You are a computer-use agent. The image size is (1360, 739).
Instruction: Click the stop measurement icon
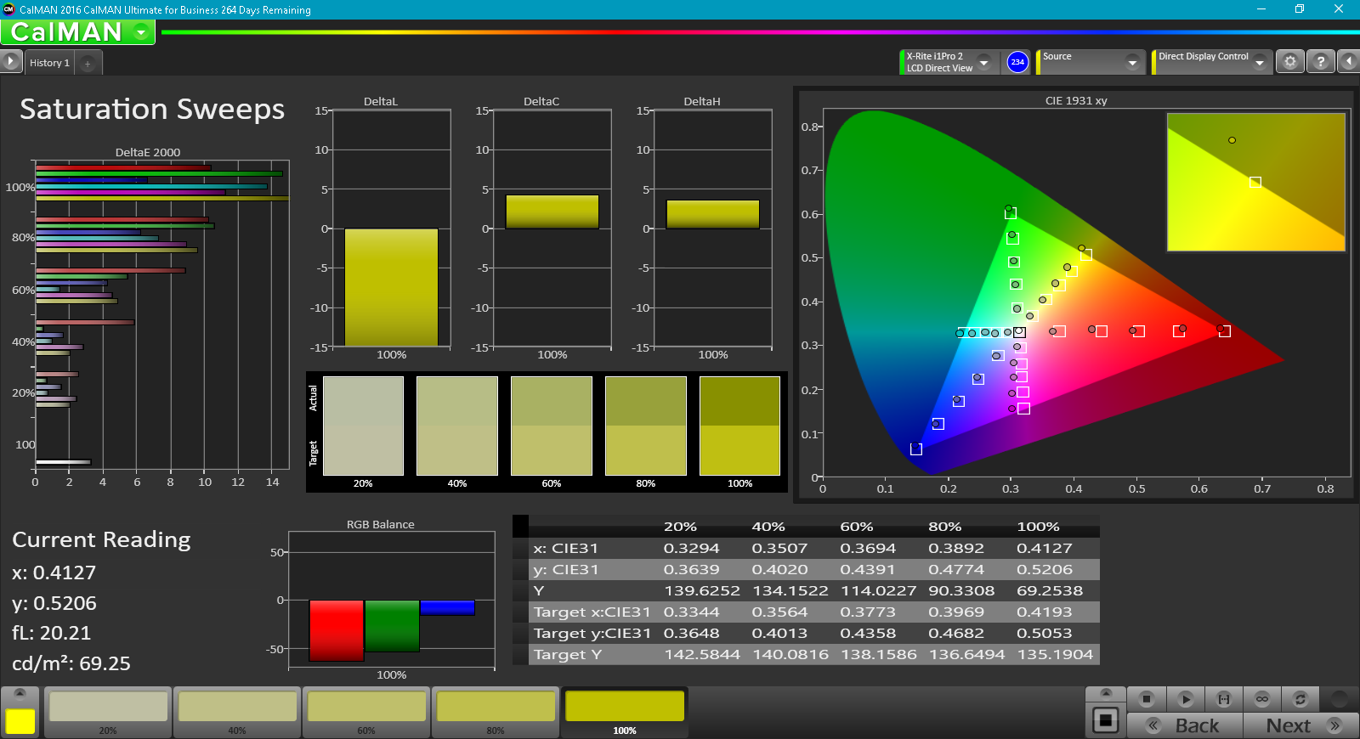point(1146,699)
